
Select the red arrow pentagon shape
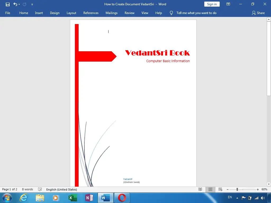pyautogui.click(x=97, y=56)
